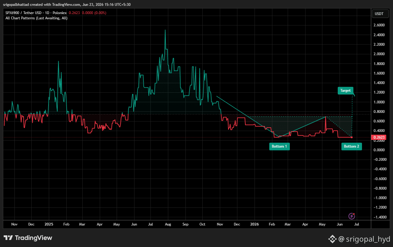Click the 1.6000 price axis label
Viewport: 393px width, 247px height.
click(379, 73)
